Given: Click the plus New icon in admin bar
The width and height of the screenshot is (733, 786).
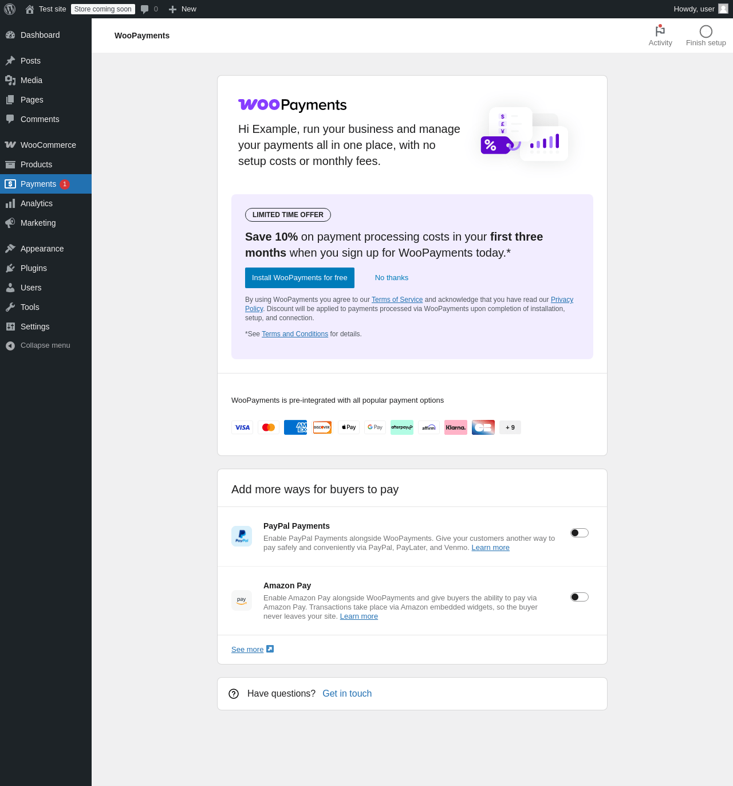Looking at the screenshot, I should (x=172, y=9).
